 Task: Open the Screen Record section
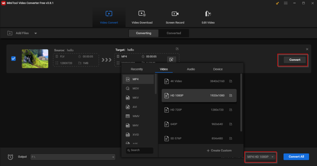[175, 17]
